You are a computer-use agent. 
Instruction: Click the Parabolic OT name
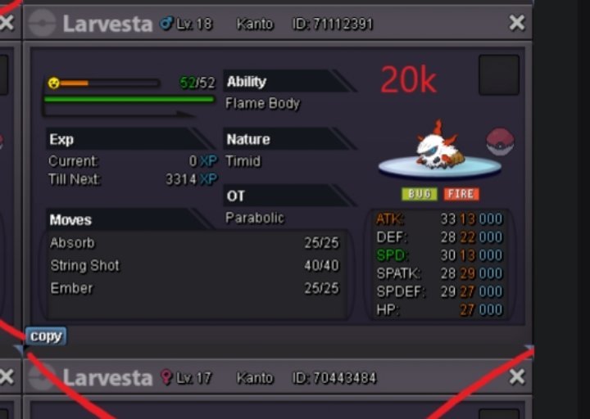[x=255, y=218]
